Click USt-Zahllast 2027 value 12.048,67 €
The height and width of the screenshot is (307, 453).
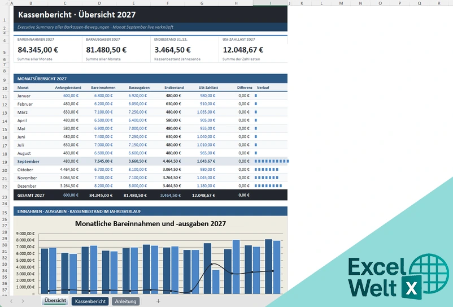(243, 50)
